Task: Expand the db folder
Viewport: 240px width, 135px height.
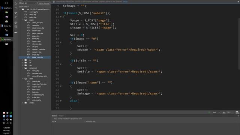Action: click(22, 63)
